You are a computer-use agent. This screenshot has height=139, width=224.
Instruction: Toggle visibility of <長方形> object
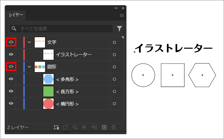tap(11, 91)
